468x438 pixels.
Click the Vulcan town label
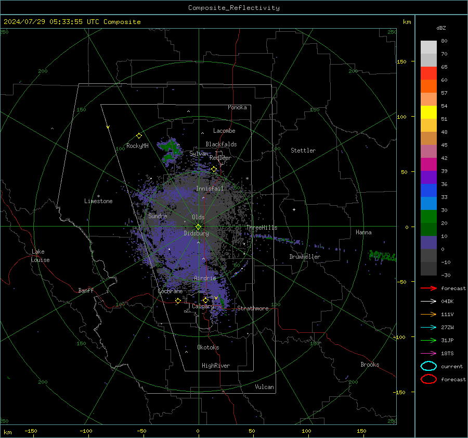[x=265, y=387]
